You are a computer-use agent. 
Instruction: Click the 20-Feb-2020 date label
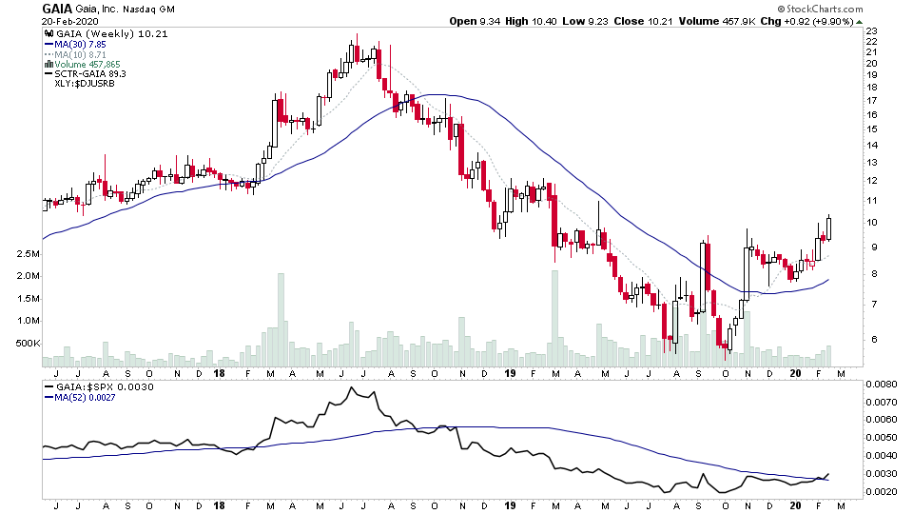69,22
